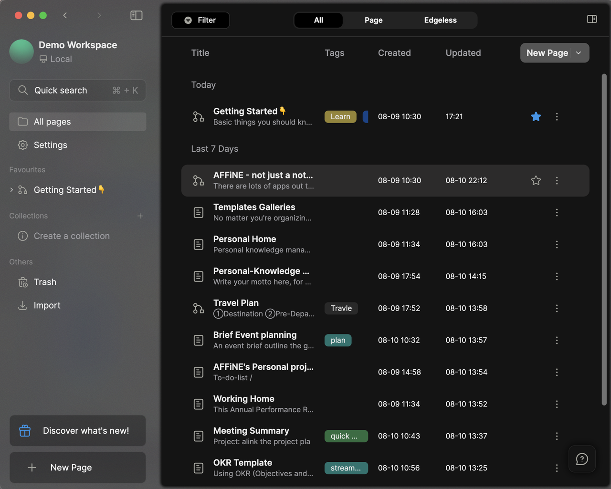611x489 pixels.
Task: Click New Page button in header
Action: (547, 53)
